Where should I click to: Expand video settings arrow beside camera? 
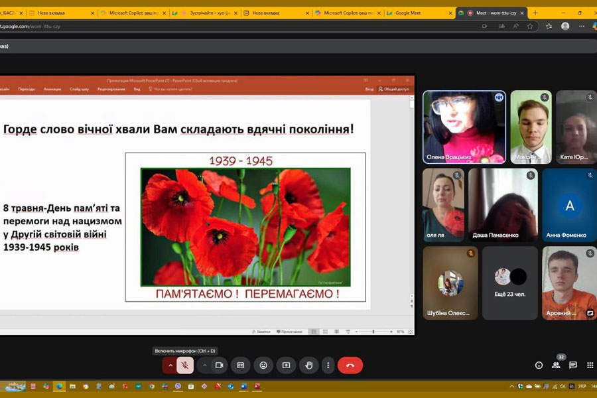coord(204,365)
